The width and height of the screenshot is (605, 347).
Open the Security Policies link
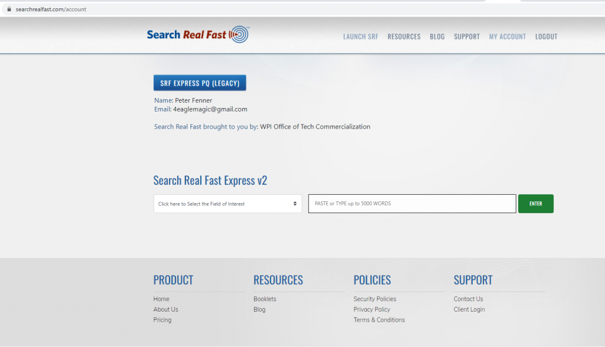click(375, 299)
